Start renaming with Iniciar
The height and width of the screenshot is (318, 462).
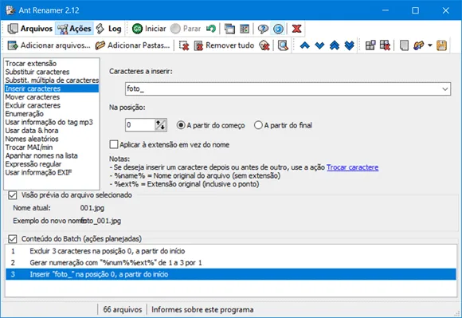[149, 29]
